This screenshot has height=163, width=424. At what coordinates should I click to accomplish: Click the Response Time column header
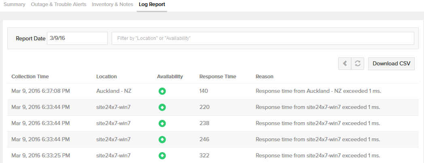(x=218, y=77)
